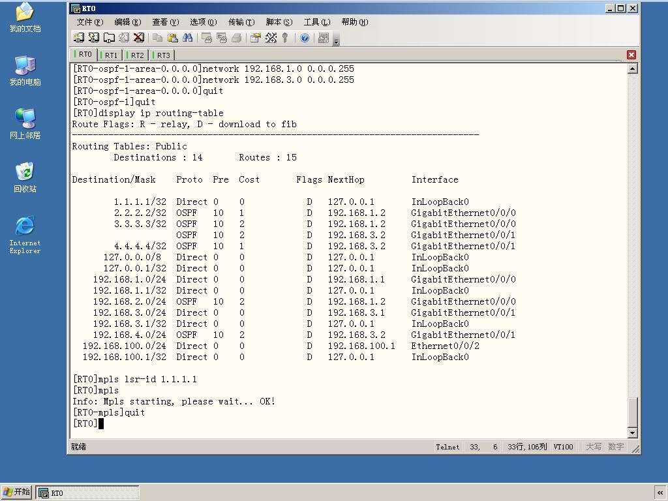
Task: Click the Telnet status bar entry
Action: tap(448, 447)
